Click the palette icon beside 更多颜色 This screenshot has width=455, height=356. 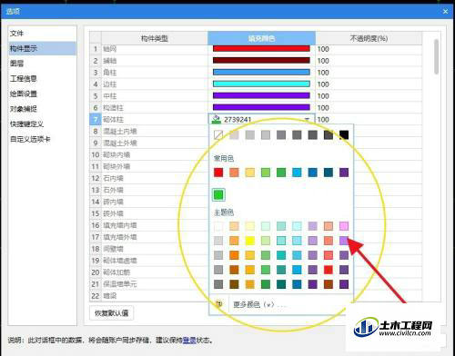[218, 303]
